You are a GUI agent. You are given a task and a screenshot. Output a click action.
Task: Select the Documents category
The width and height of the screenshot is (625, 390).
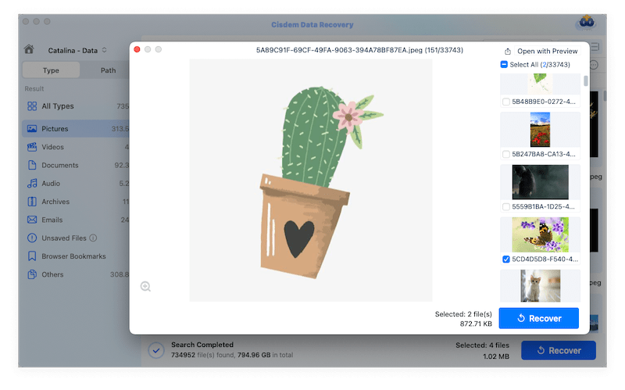(x=76, y=165)
